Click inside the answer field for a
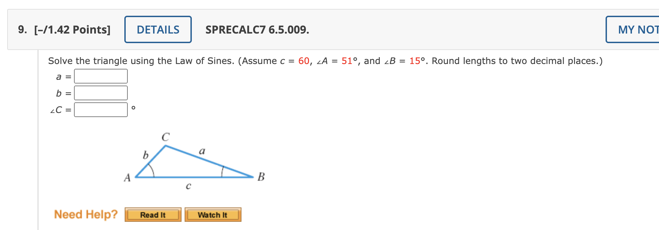This screenshot has width=659, height=230. [x=100, y=76]
